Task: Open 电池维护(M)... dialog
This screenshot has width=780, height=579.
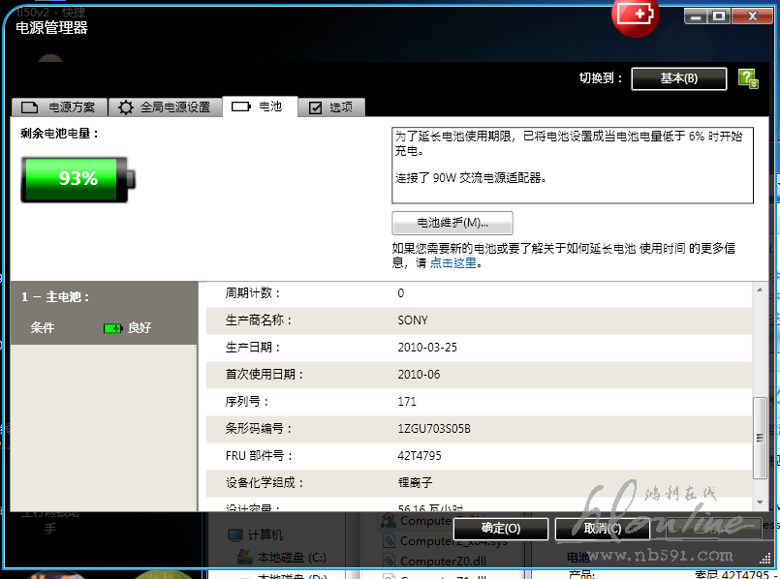Action: (452, 223)
